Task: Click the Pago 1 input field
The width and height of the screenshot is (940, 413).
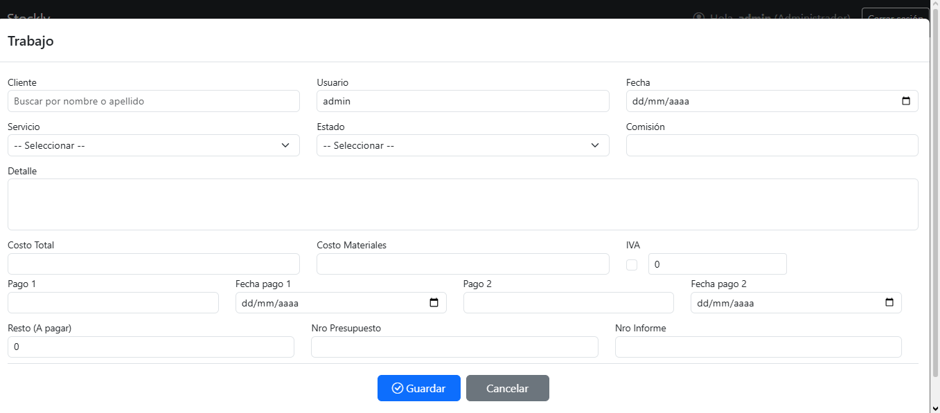Action: [x=113, y=303]
